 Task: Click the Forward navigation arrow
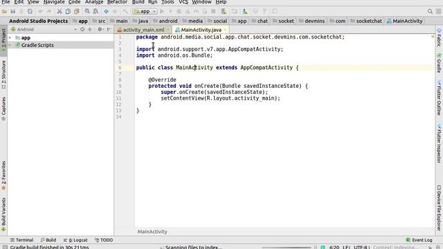point(115,12)
